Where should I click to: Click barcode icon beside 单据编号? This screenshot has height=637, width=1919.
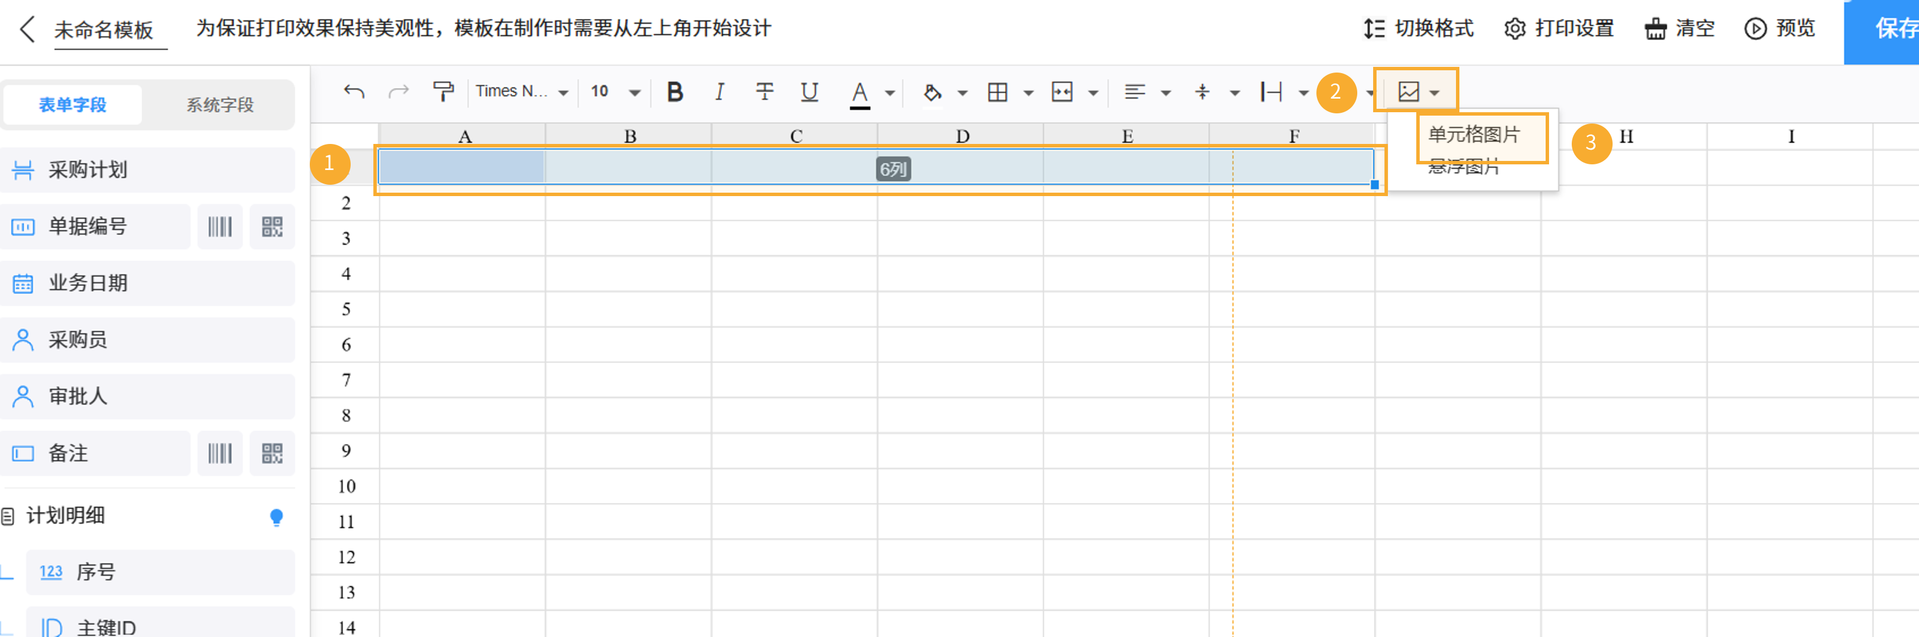tap(220, 226)
